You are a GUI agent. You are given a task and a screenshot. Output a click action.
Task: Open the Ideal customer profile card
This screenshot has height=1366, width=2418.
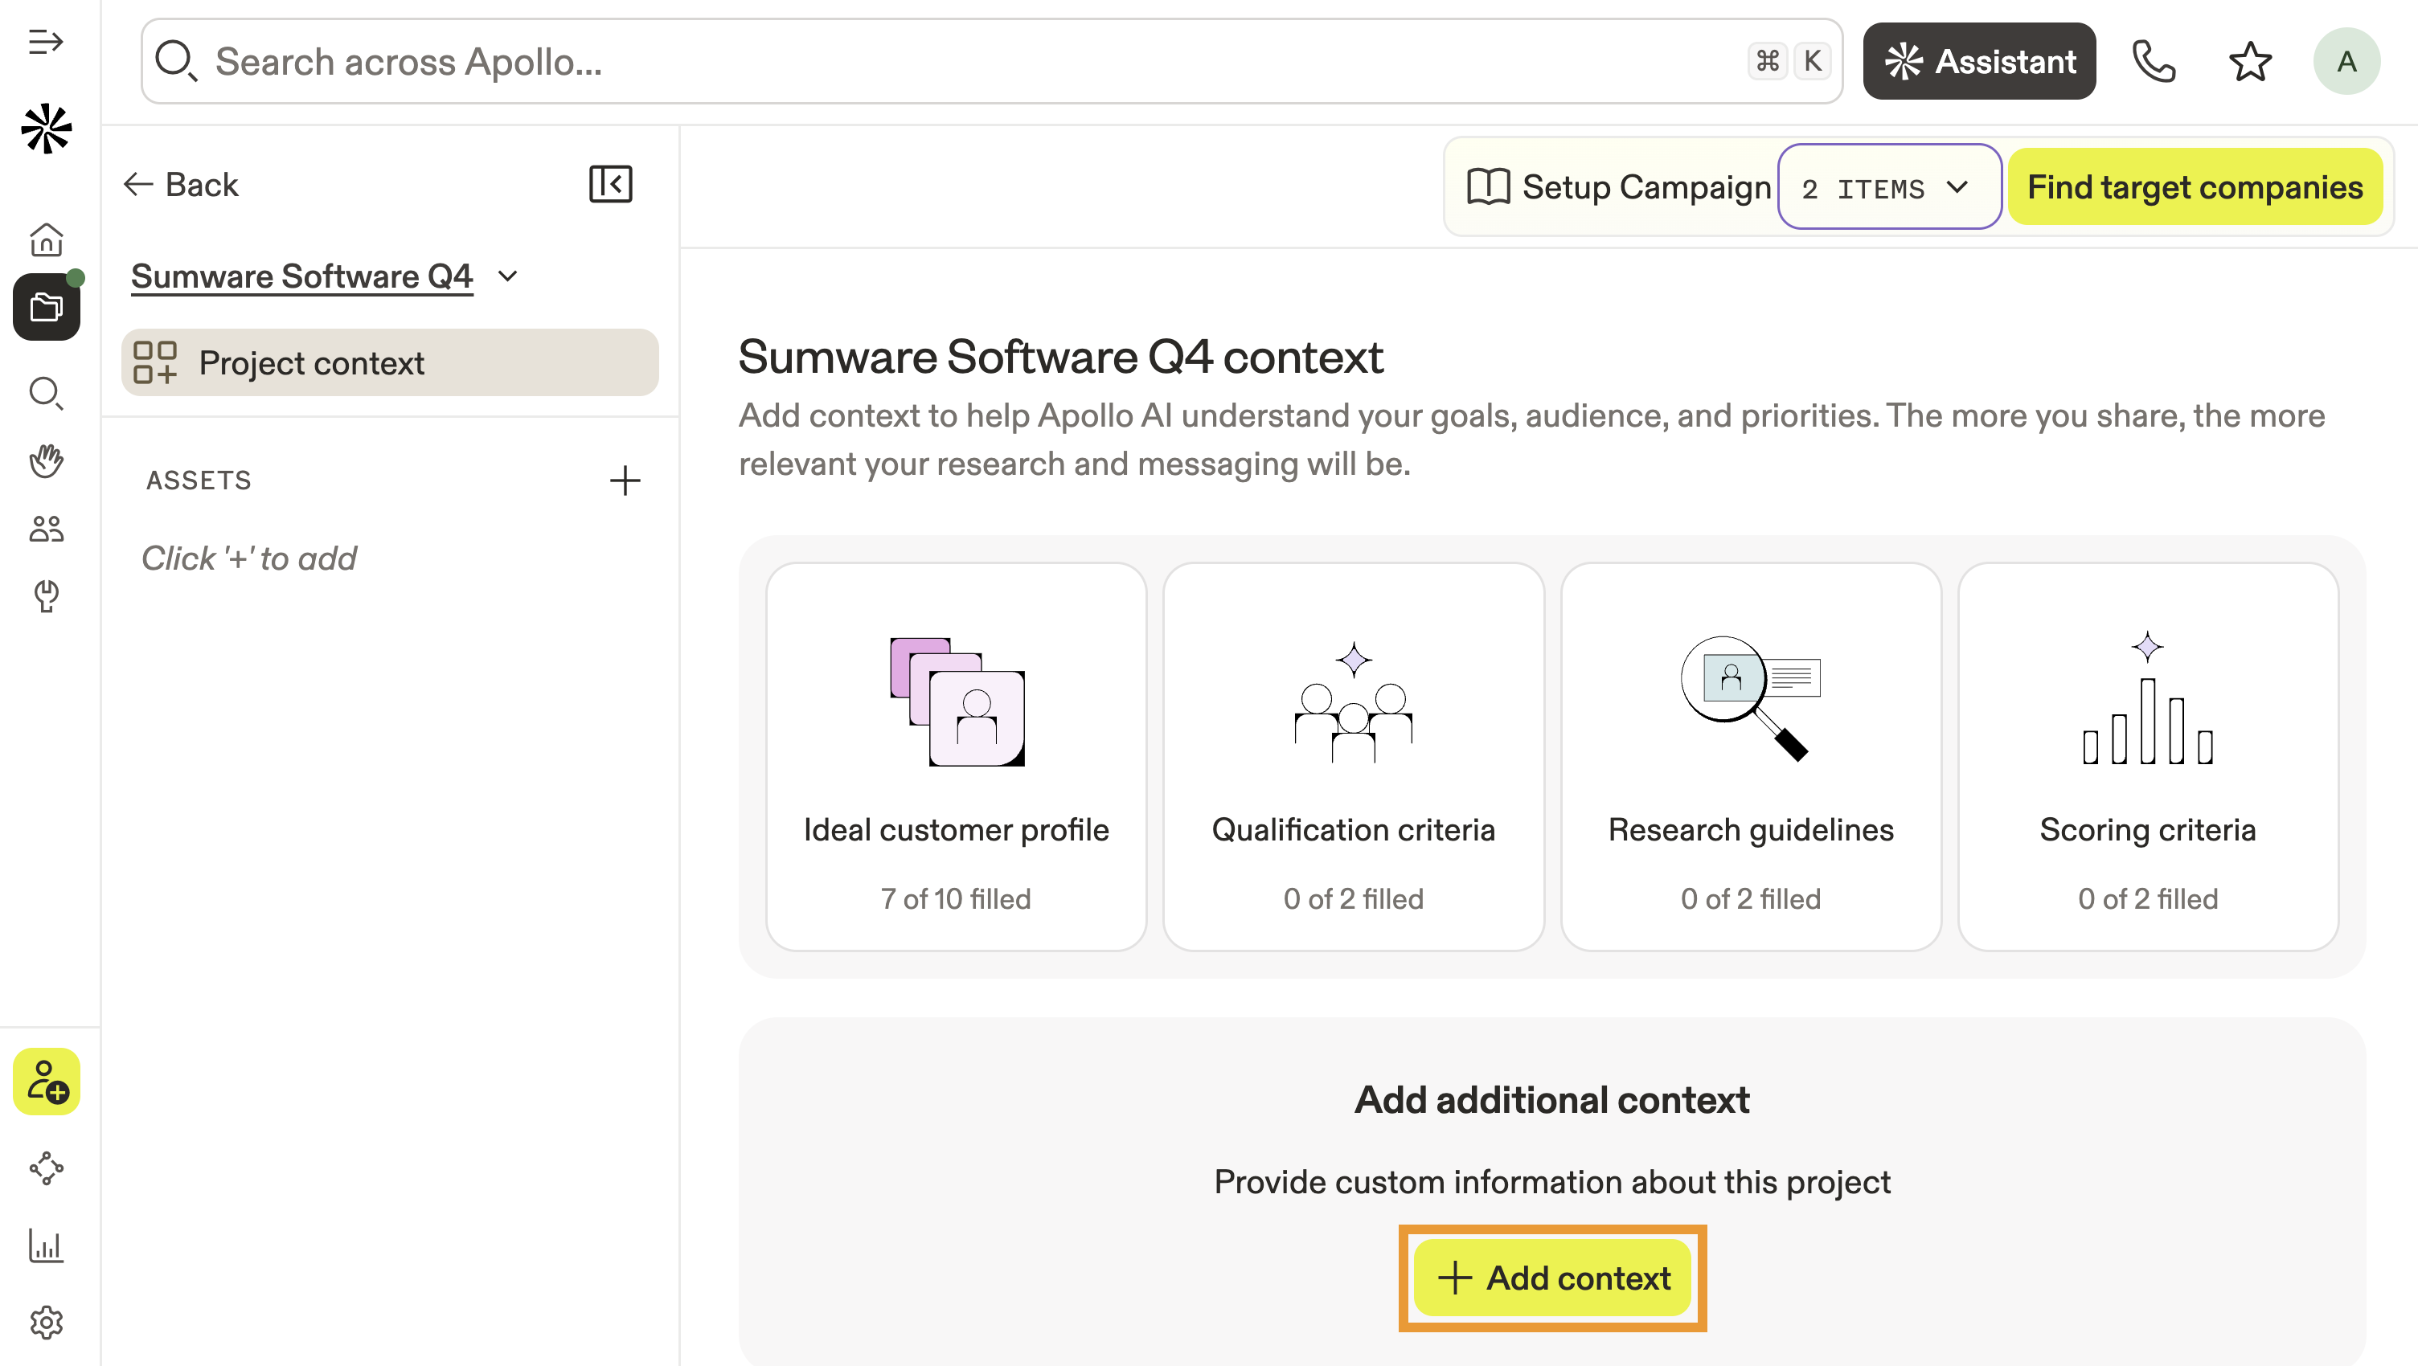coord(956,756)
